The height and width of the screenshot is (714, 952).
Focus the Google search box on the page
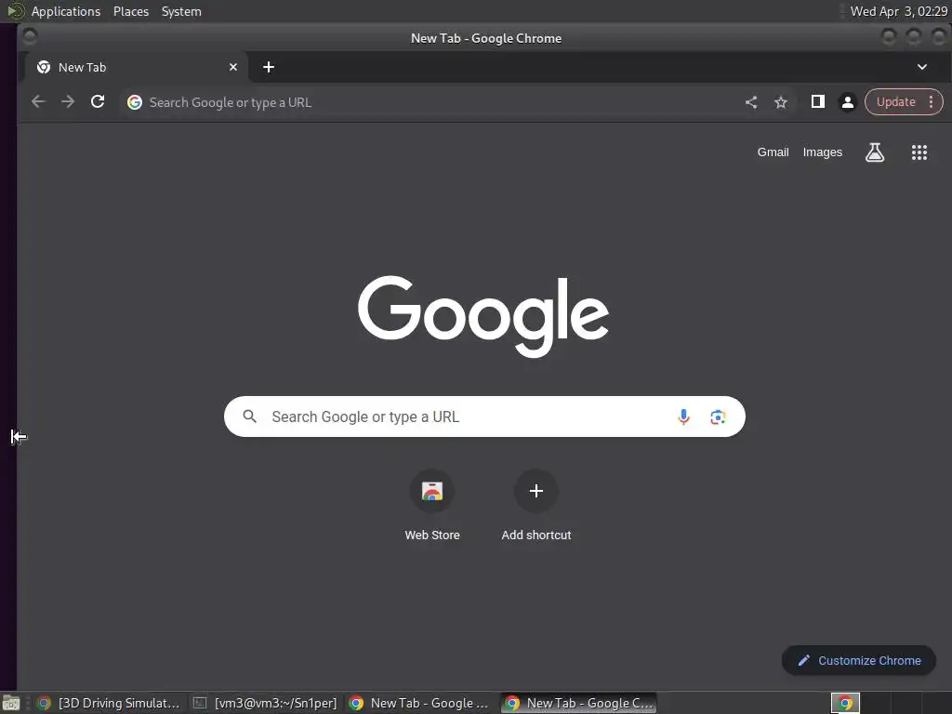(x=483, y=416)
